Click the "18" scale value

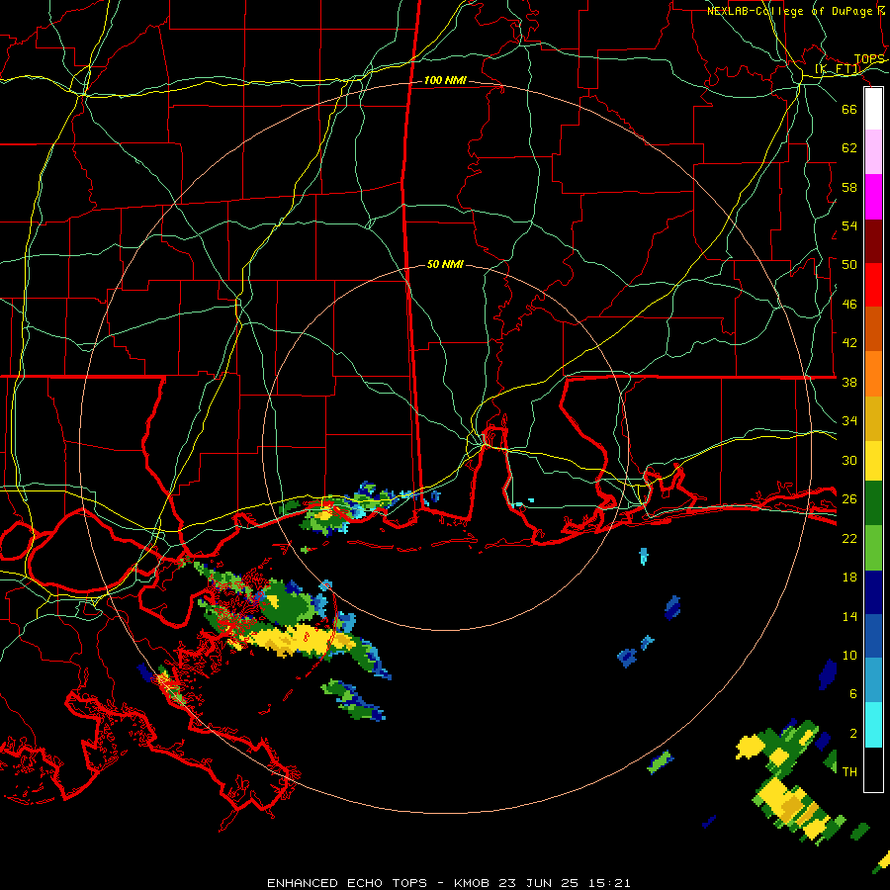click(849, 578)
